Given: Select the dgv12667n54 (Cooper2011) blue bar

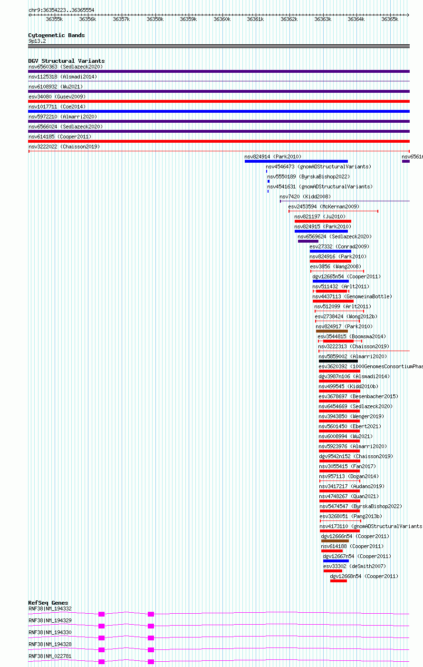Looking at the screenshot, I should point(336,561).
